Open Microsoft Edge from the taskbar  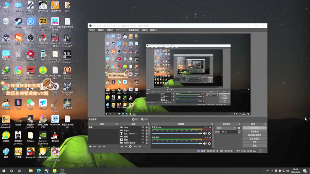point(39,171)
